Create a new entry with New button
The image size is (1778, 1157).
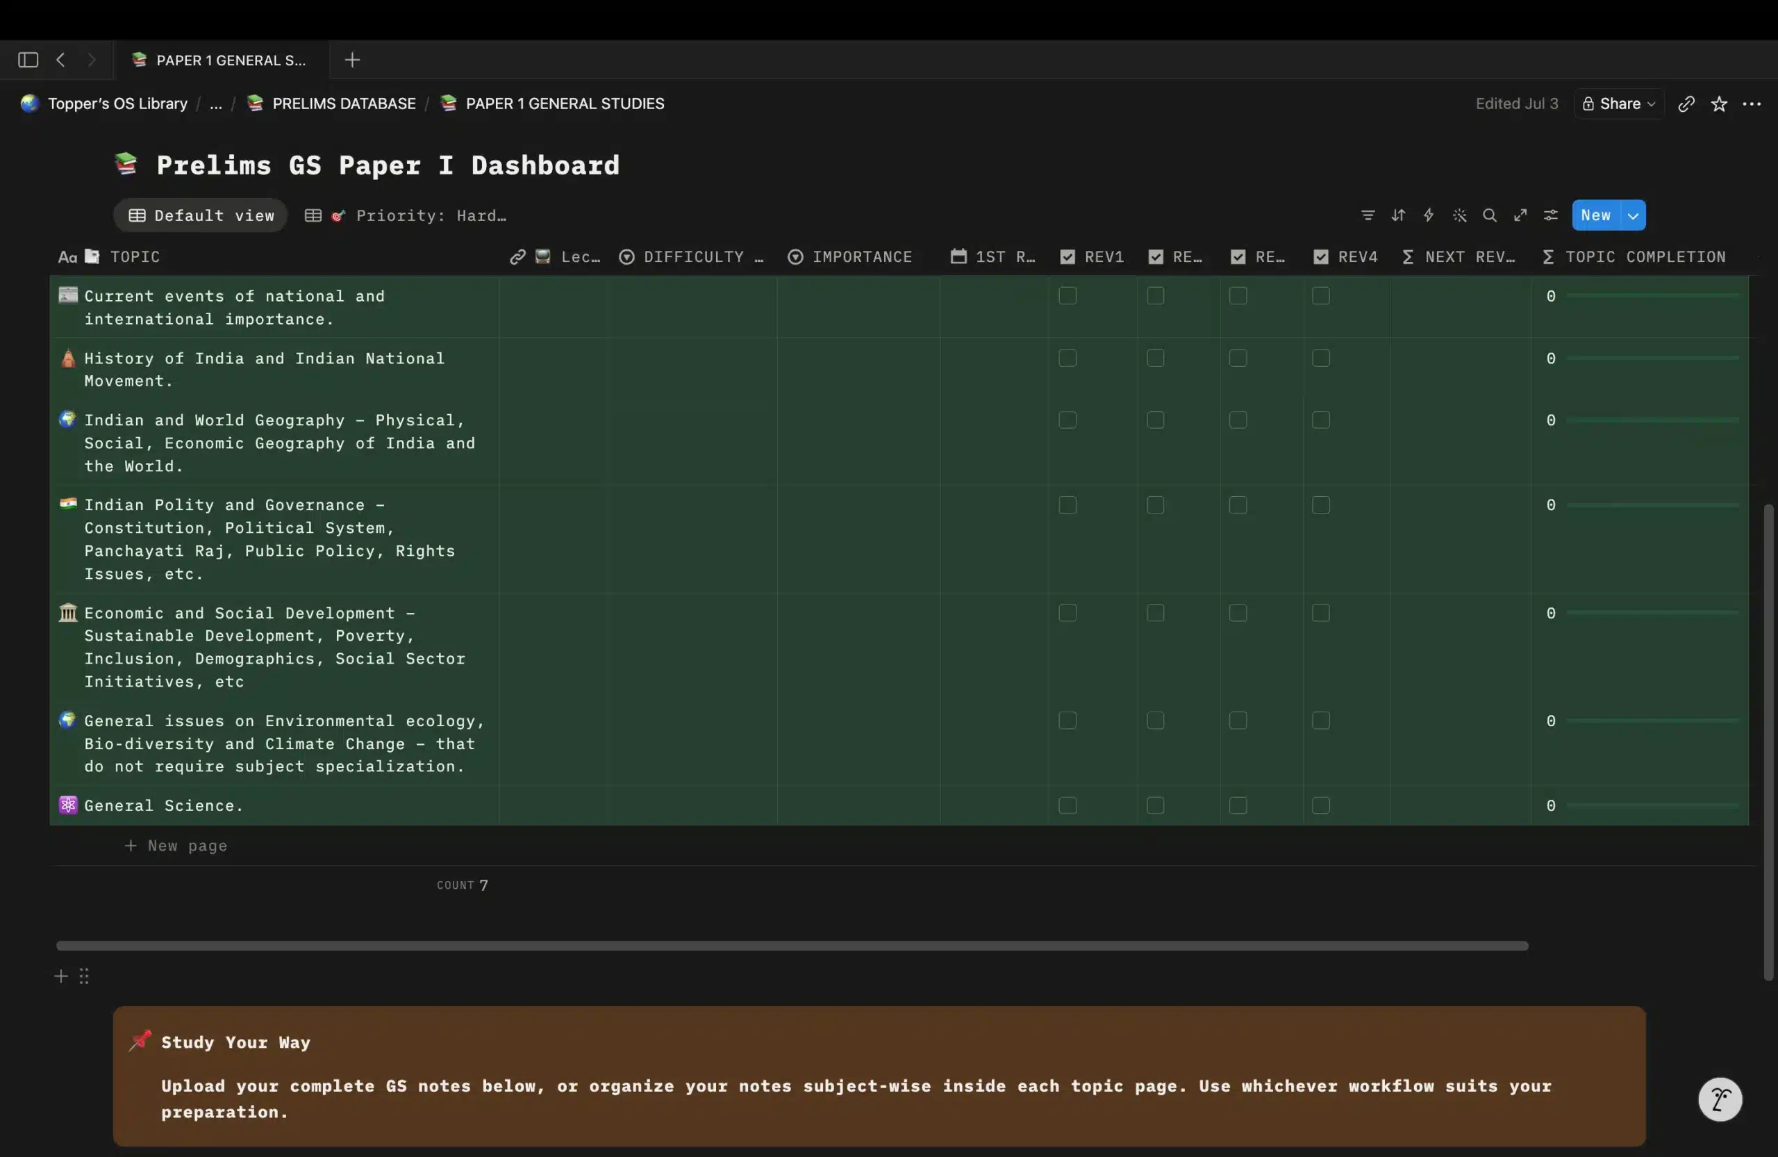(x=1596, y=215)
